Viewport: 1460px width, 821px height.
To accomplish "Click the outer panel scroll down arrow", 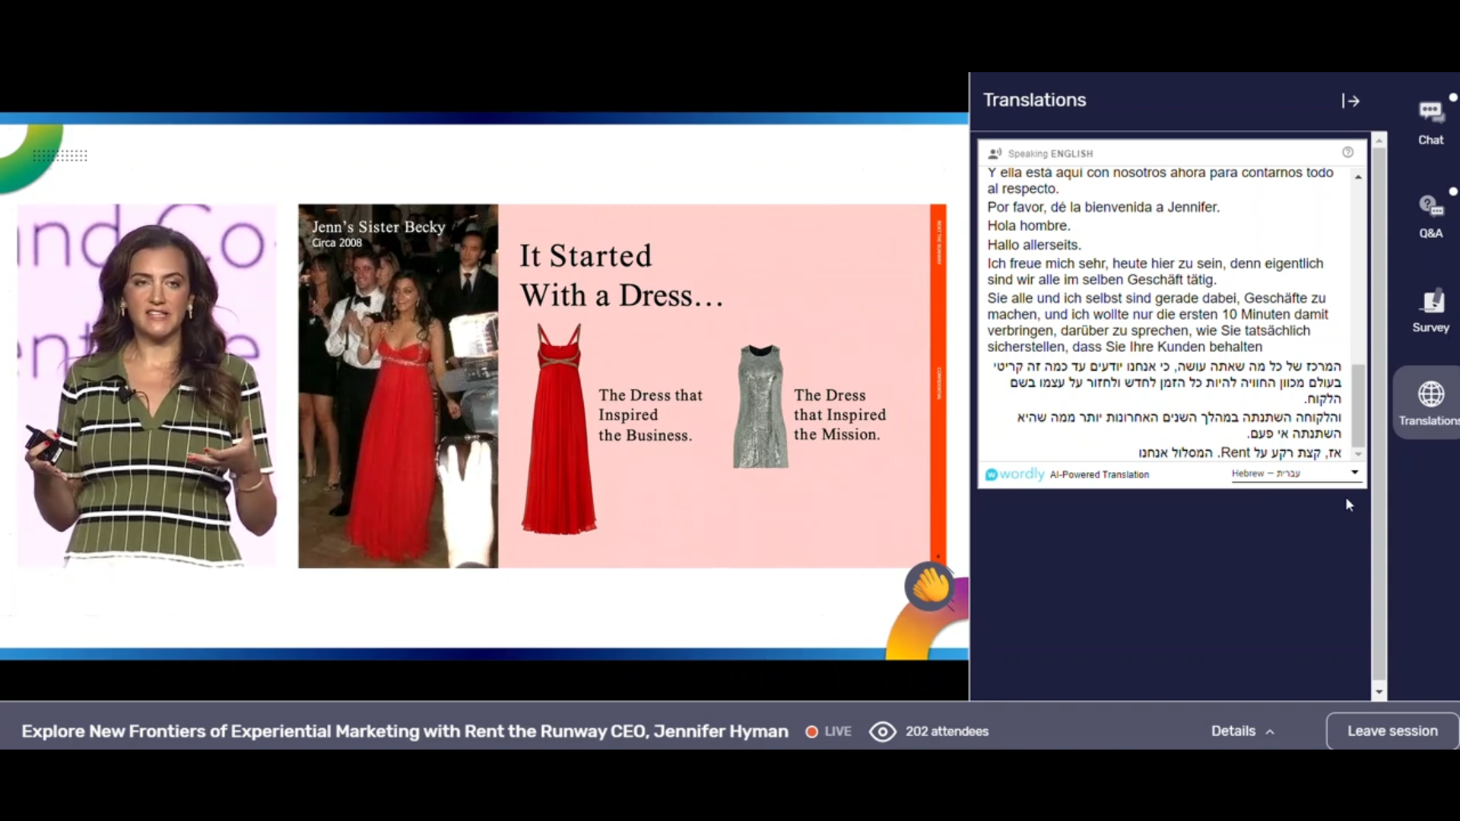I will point(1379,693).
